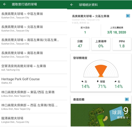Click the right arrow icon beside 右
The image size is (132, 127).
coord(116,81)
